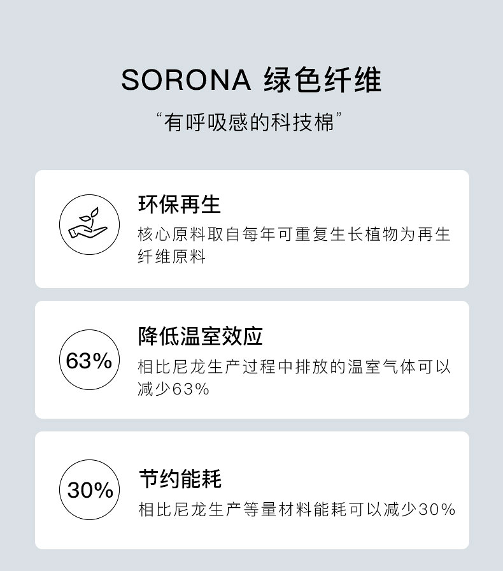Screen dimensions: 503x571
Task: Open the 环保再生 feature card
Action: click(x=252, y=229)
